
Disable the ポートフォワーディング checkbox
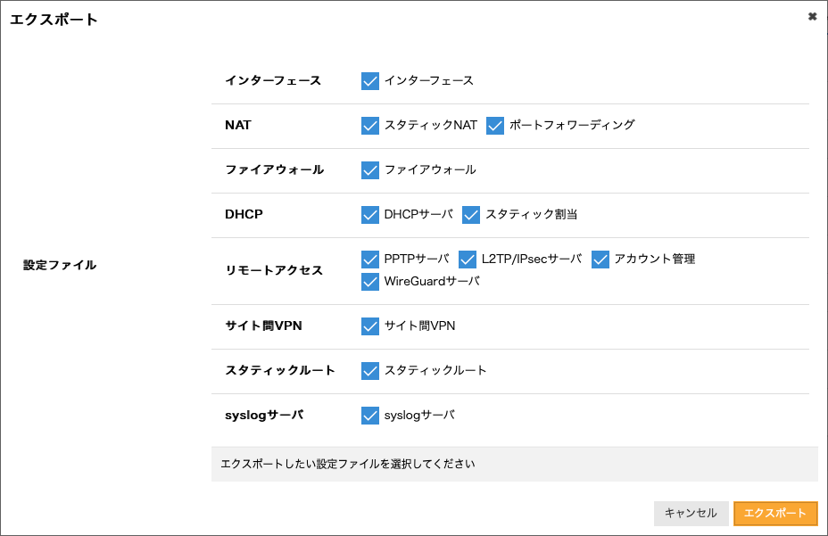coord(495,126)
